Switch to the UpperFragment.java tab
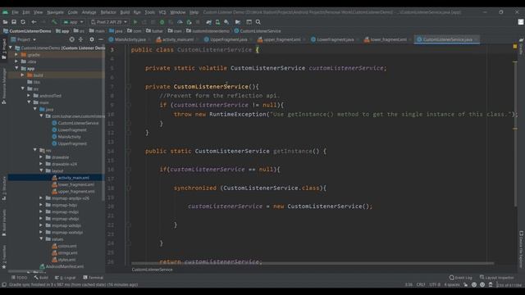525x295 pixels. [228, 39]
